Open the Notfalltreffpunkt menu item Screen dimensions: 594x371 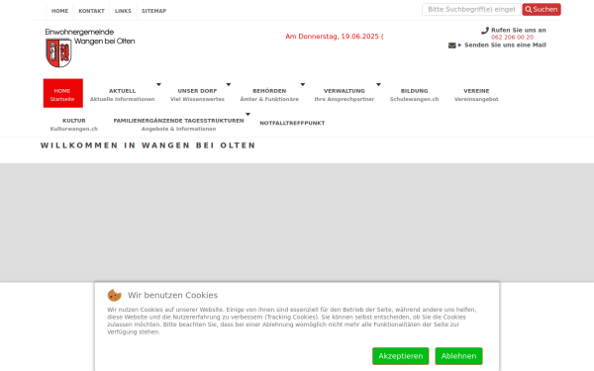pos(292,123)
